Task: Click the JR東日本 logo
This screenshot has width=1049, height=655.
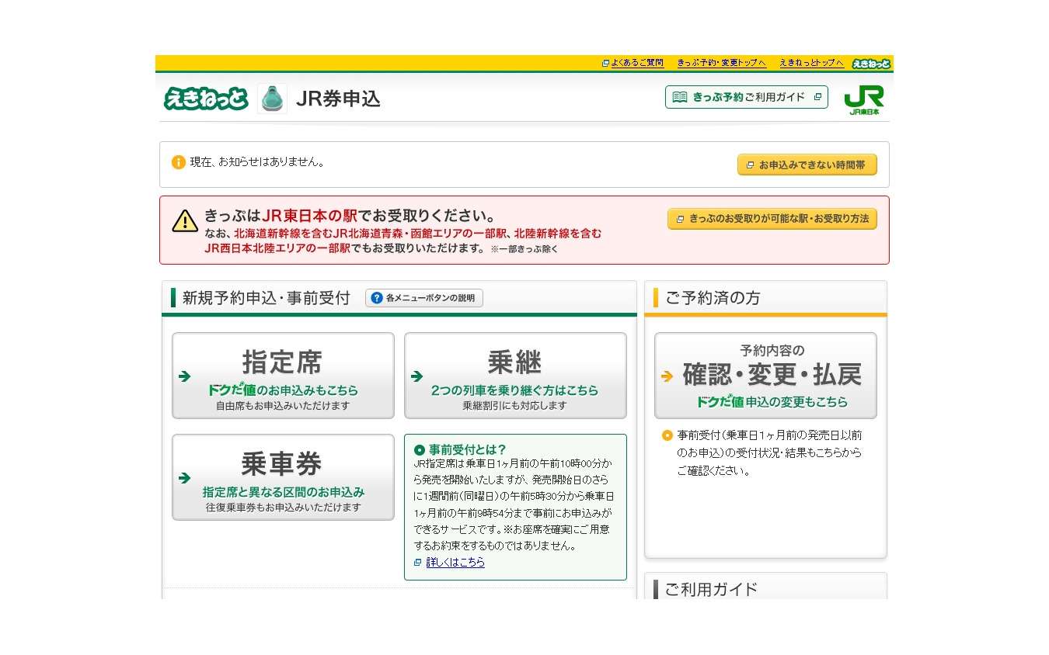Action: point(864,100)
